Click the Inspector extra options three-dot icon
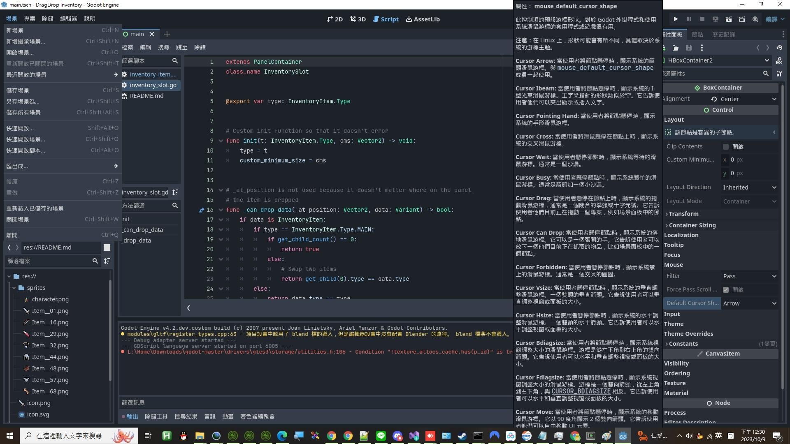 pos(702,48)
